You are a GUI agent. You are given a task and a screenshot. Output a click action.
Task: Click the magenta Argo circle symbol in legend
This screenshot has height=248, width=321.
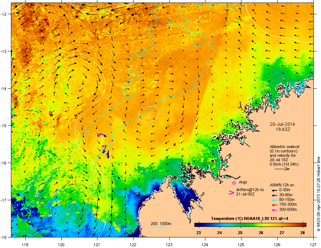pos(234,183)
